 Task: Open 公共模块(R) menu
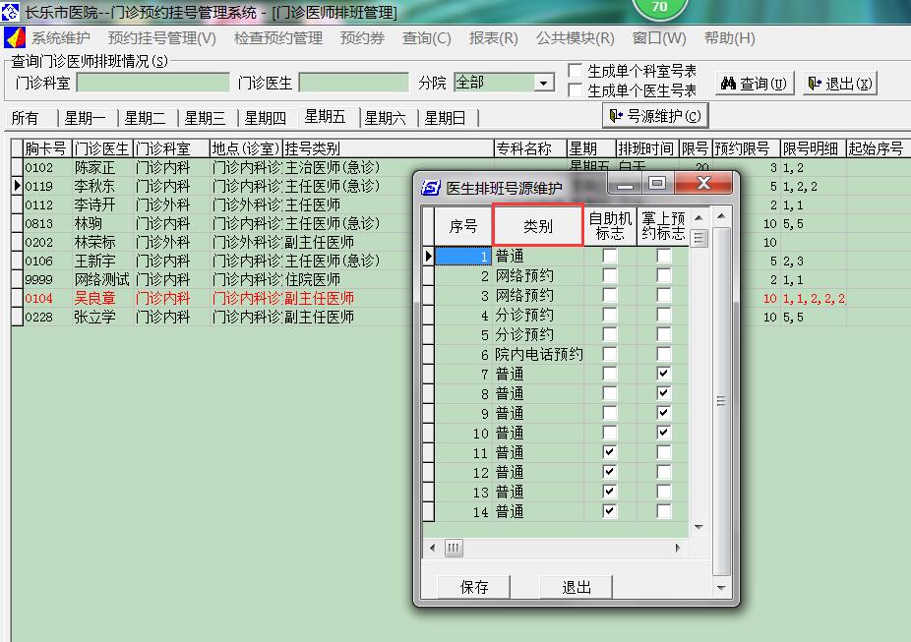[x=576, y=38]
